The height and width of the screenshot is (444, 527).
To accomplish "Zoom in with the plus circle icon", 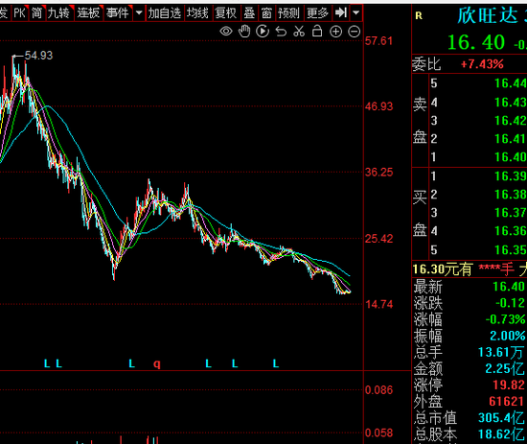I will 335,32.
